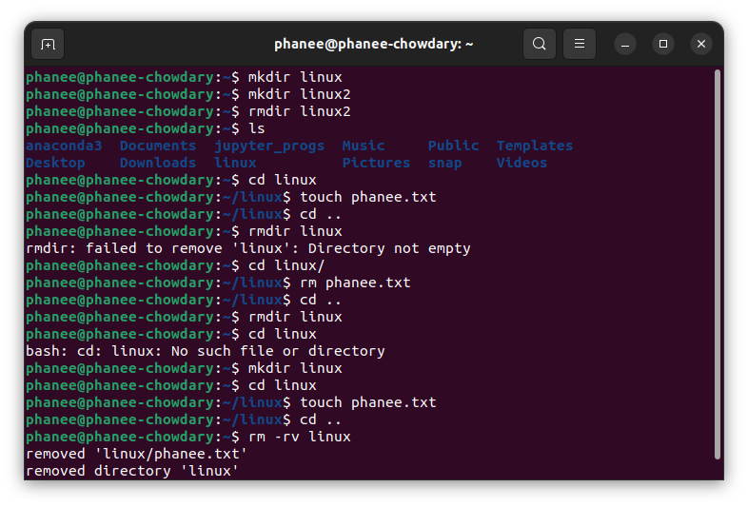This screenshot has width=748, height=507.
Task: Click the Videos directory name
Action: (522, 163)
